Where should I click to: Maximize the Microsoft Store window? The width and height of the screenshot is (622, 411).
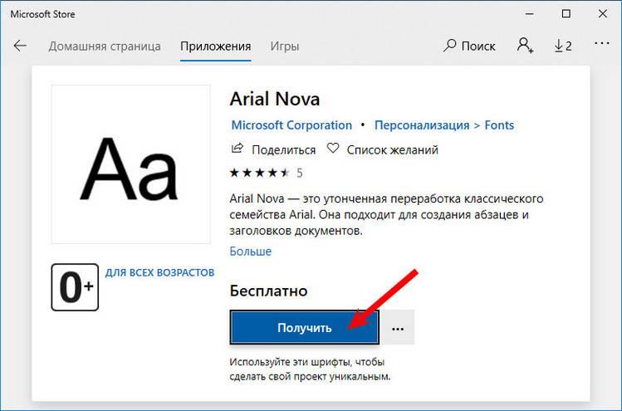click(x=566, y=14)
